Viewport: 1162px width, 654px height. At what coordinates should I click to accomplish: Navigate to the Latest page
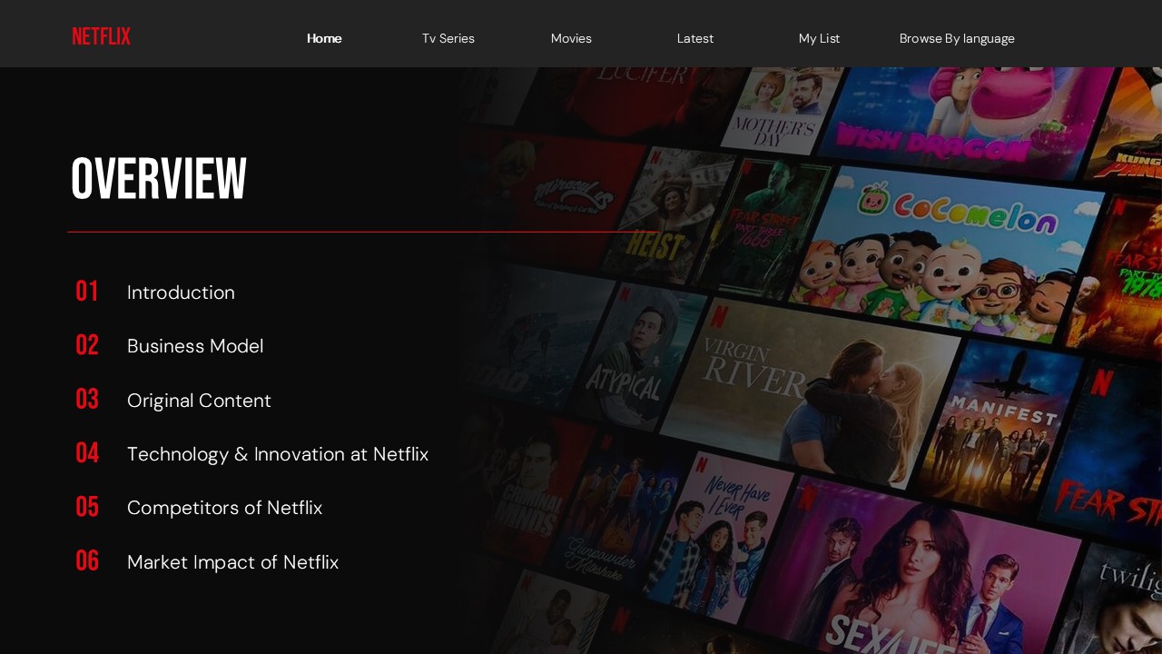pyautogui.click(x=694, y=38)
